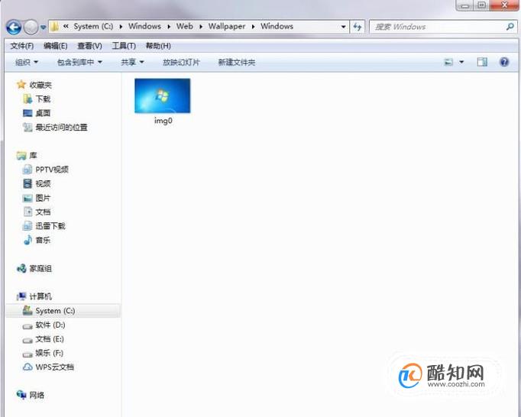Select 计算机 in navigation pane
The image size is (521, 417).
40,296
